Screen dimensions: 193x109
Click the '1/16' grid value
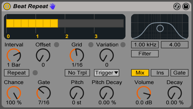point(77,65)
